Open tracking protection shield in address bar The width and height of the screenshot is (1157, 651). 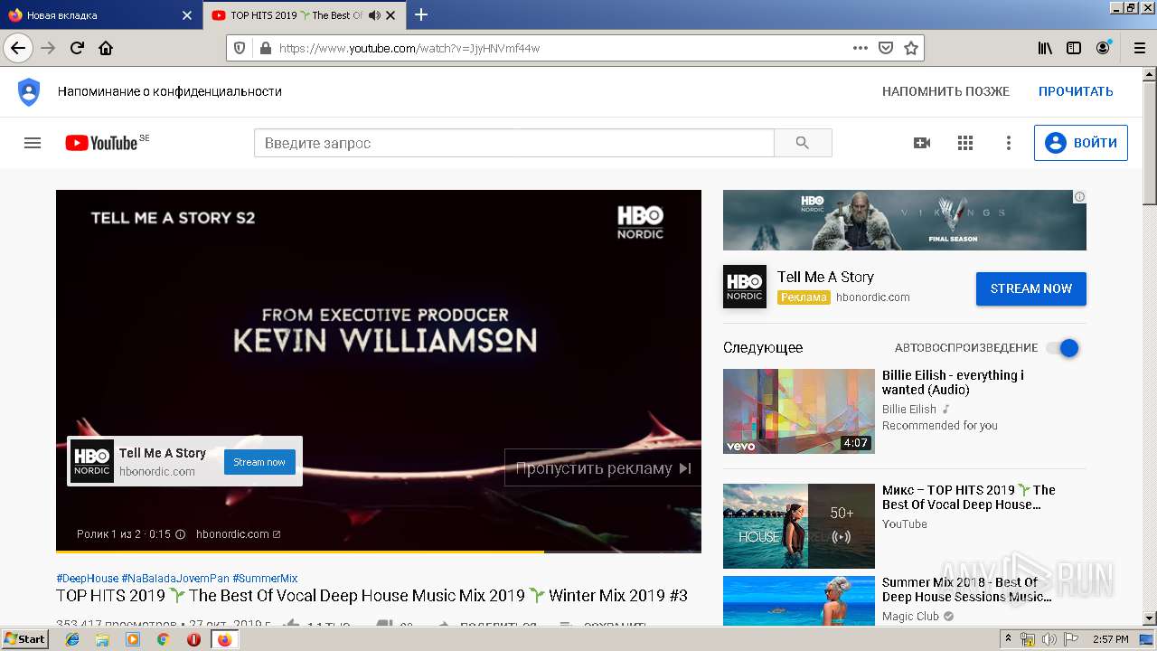(240, 48)
